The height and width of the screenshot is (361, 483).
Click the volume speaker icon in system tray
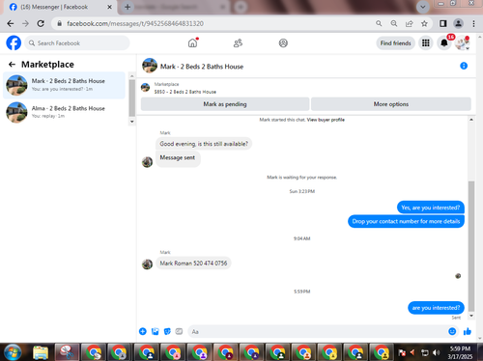point(436,352)
